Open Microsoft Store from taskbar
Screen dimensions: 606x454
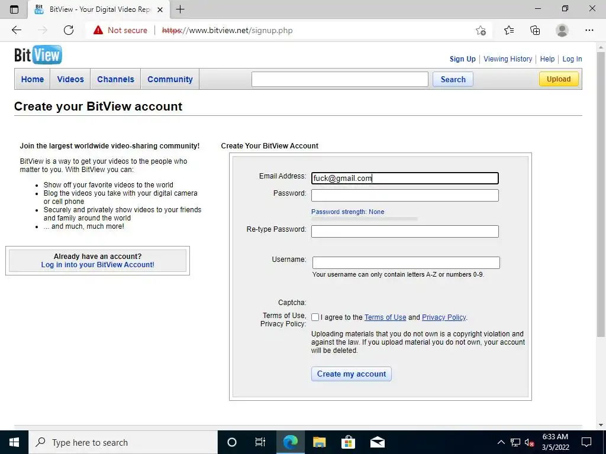(348, 442)
